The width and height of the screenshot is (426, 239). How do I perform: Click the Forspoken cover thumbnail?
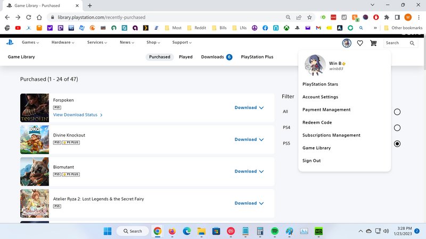click(35, 108)
